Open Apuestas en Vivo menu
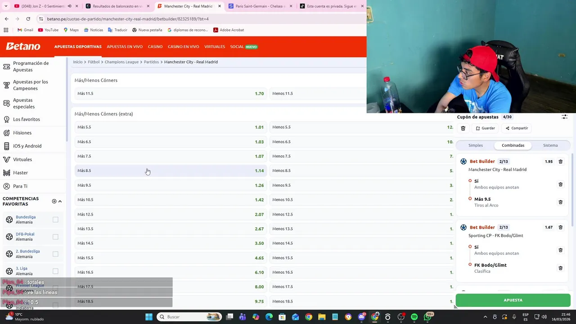The width and height of the screenshot is (576, 324). 125,47
